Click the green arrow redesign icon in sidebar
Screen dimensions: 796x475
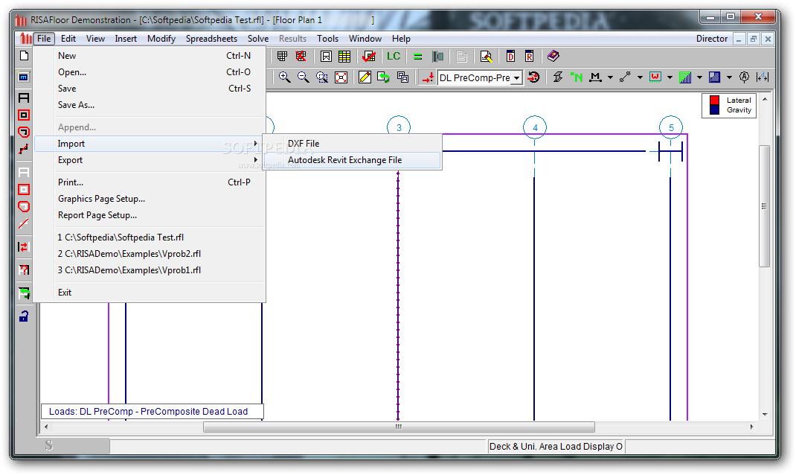point(24,293)
